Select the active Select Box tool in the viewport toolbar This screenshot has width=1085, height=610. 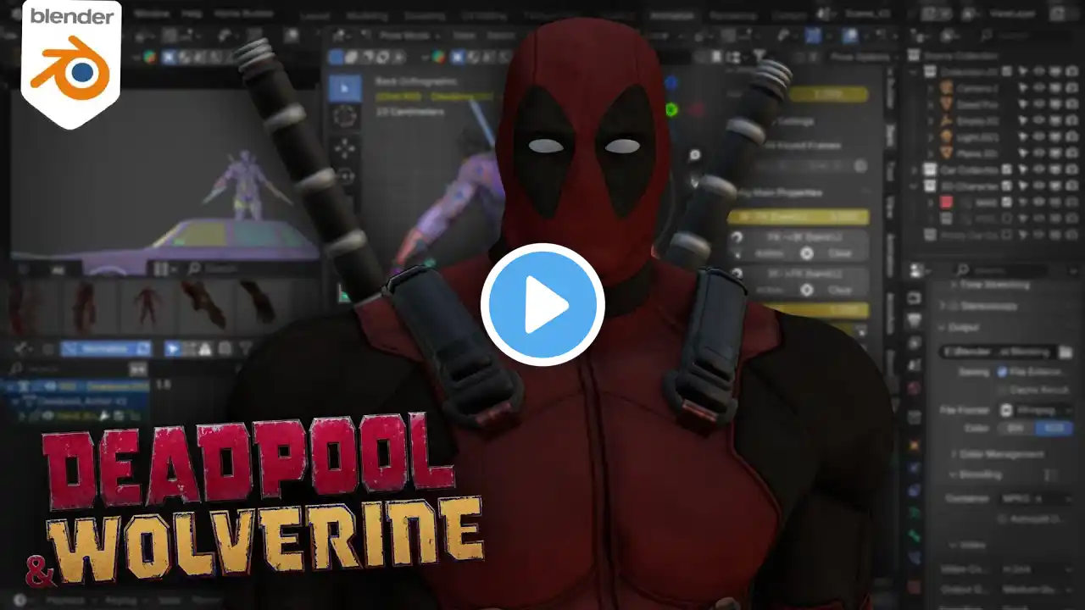[345, 88]
